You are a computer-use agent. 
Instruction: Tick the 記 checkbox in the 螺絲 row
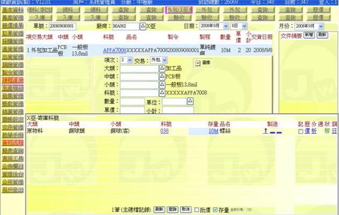[x=300, y=131]
